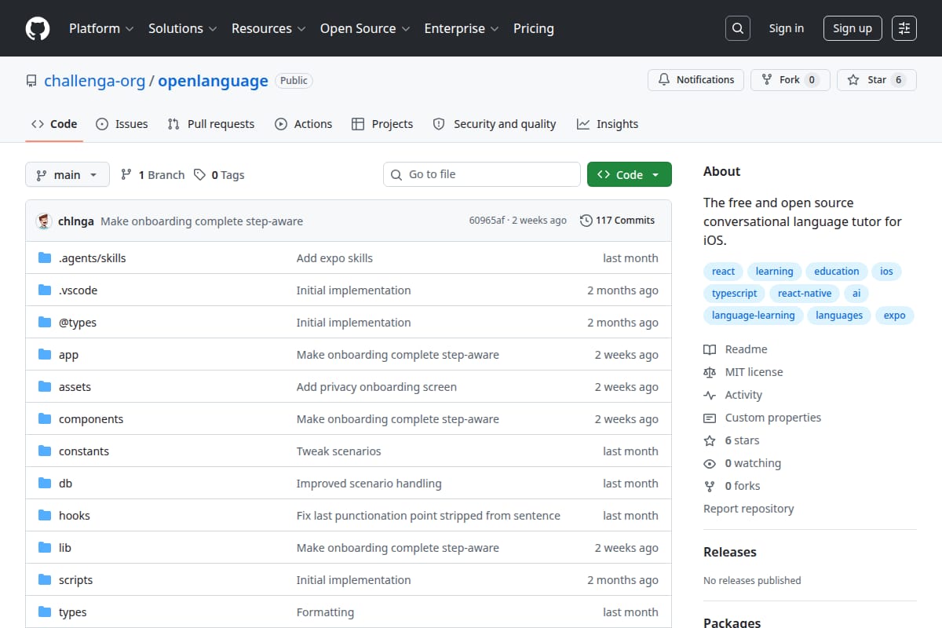
Task: Select the expo topic tag
Action: click(x=894, y=316)
